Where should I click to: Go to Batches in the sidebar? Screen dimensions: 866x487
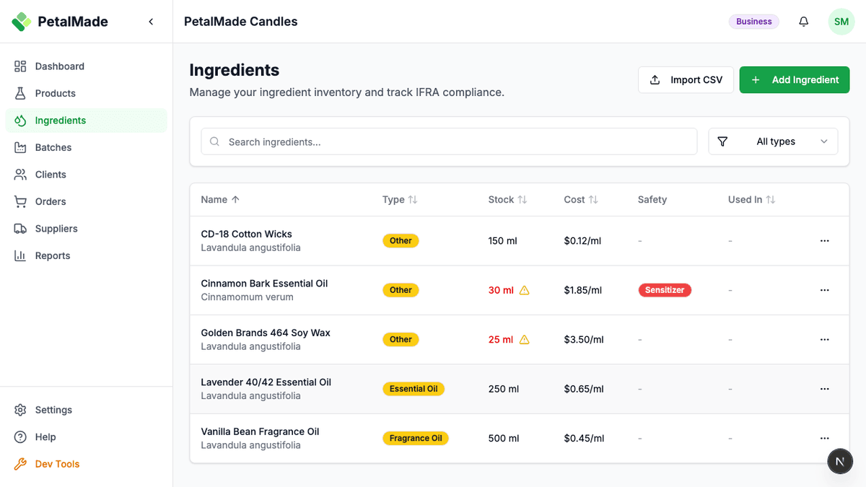point(53,147)
